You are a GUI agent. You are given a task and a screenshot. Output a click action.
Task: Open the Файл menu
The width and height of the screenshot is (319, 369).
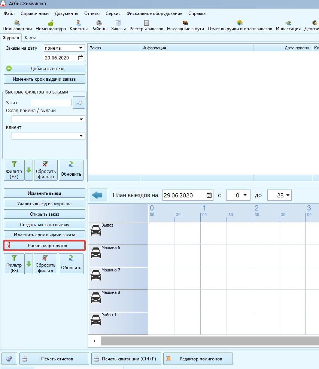9,13
